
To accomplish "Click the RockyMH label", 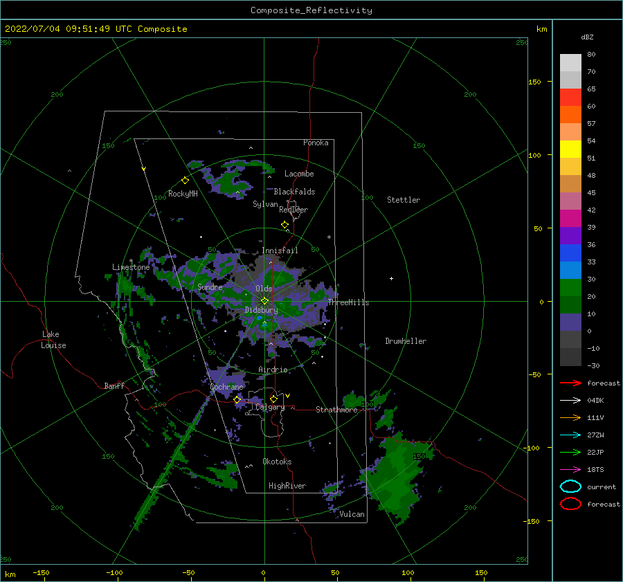I will point(183,194).
